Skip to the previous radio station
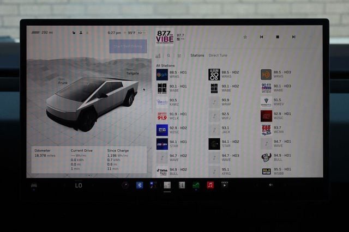The height and width of the screenshot is (232, 349). coord(261,37)
